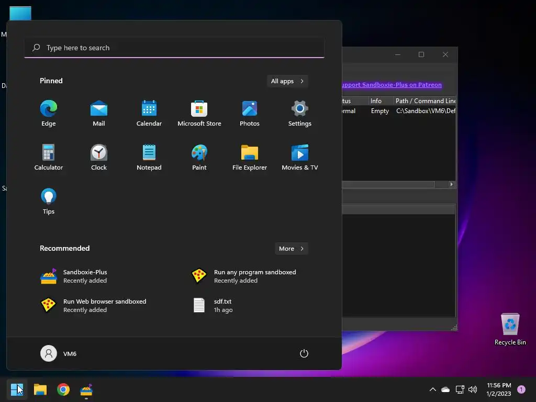The image size is (536, 402).
Task: Open File Explorer from the taskbar
Action: pyautogui.click(x=40, y=389)
